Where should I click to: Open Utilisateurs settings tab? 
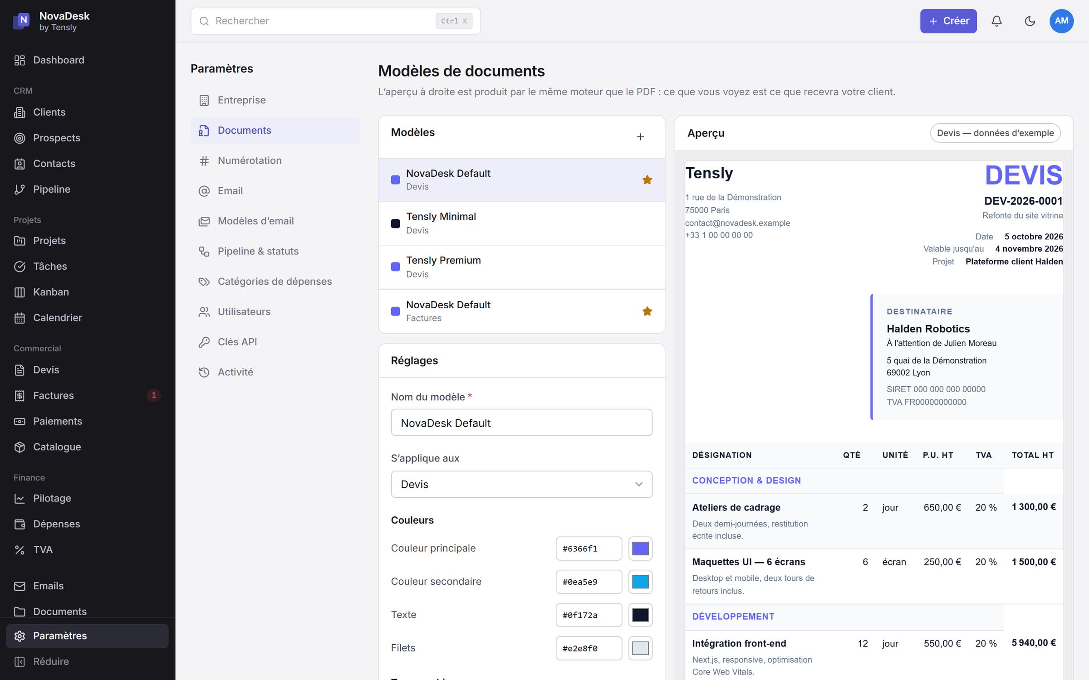point(275,311)
